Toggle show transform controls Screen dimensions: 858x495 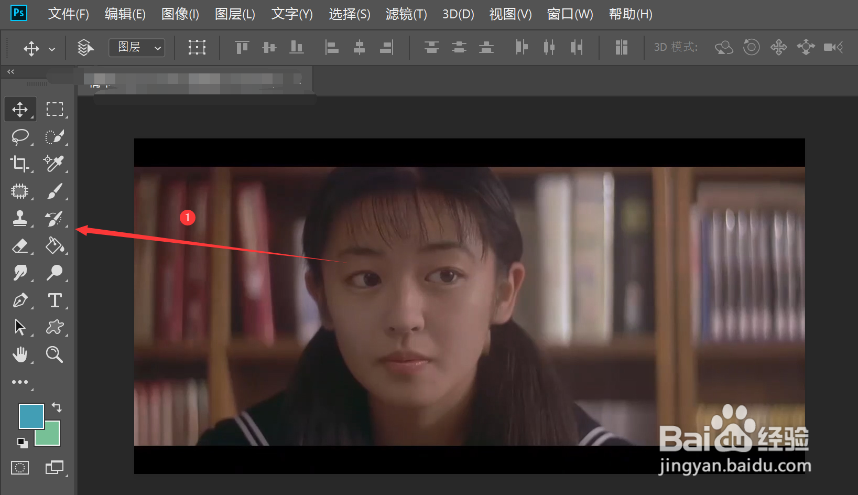197,48
